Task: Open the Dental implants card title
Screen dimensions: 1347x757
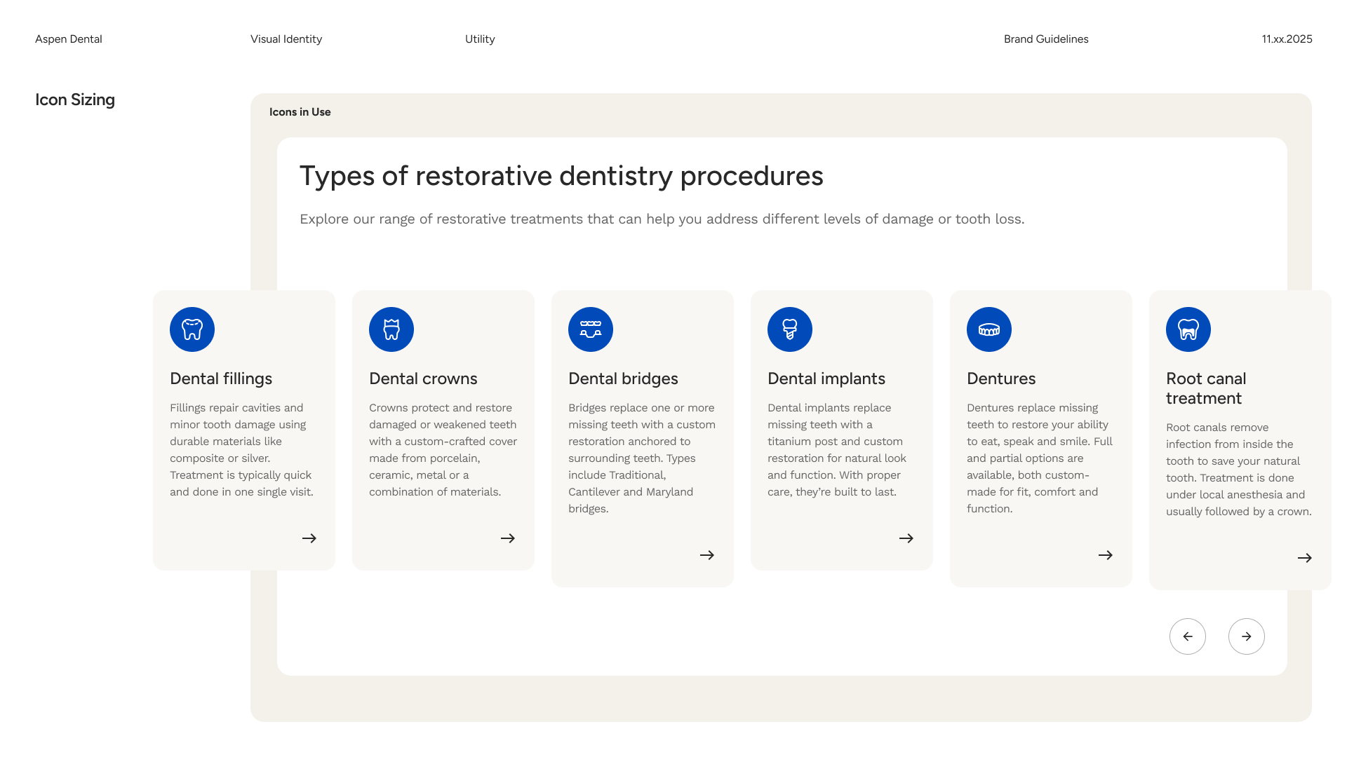Action: 826,378
